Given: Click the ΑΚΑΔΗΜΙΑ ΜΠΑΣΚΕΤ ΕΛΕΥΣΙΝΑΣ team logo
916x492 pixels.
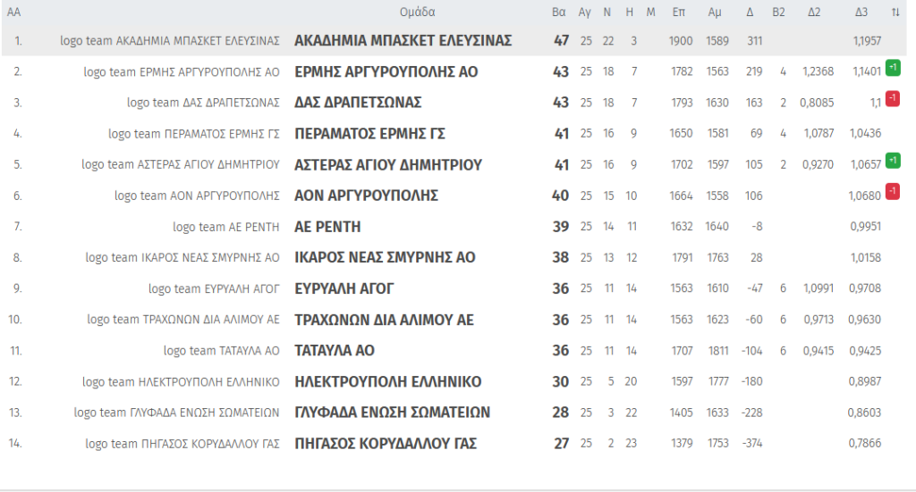Looking at the screenshot, I should pyautogui.click(x=170, y=41).
